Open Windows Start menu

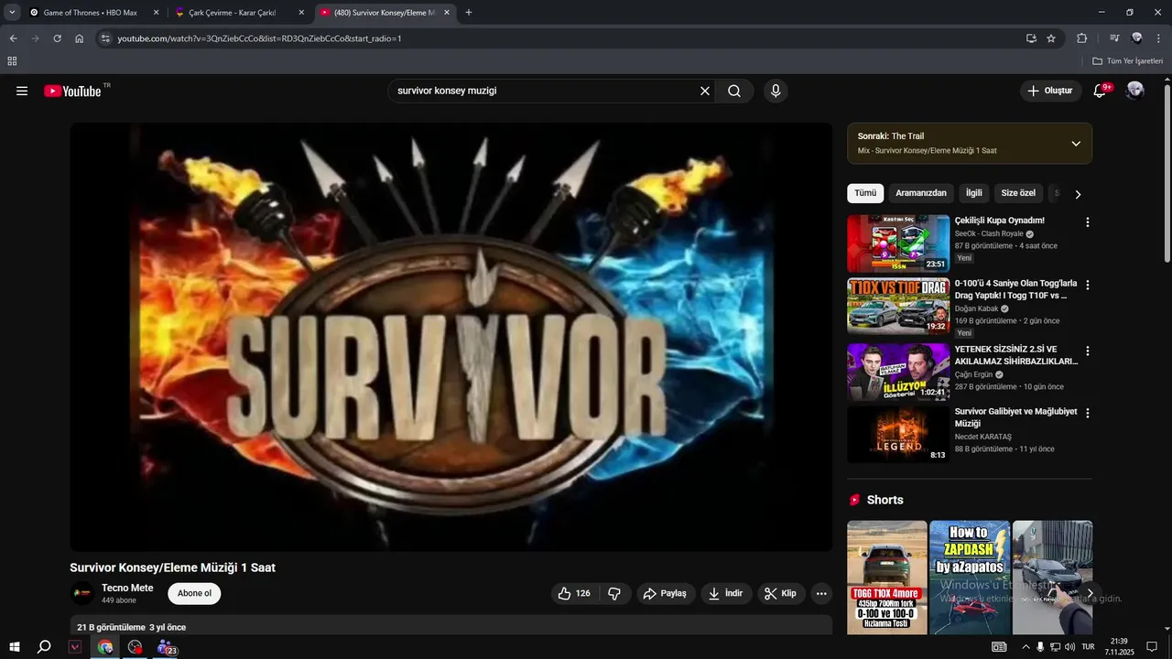(14, 647)
